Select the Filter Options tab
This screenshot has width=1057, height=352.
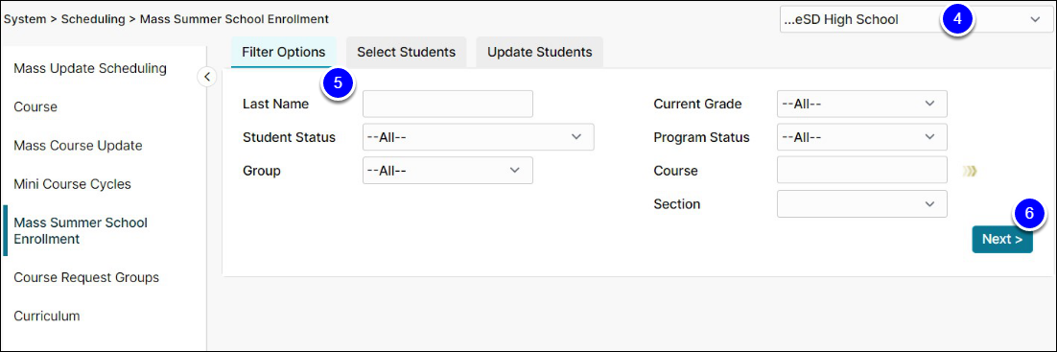[x=283, y=52]
